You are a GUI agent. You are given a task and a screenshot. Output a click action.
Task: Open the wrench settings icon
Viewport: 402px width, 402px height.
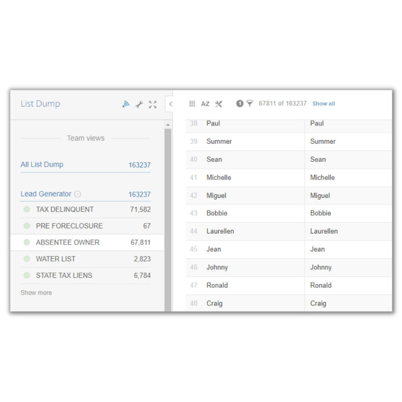[x=139, y=104]
